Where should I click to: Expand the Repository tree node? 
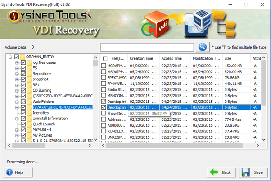[17, 74]
